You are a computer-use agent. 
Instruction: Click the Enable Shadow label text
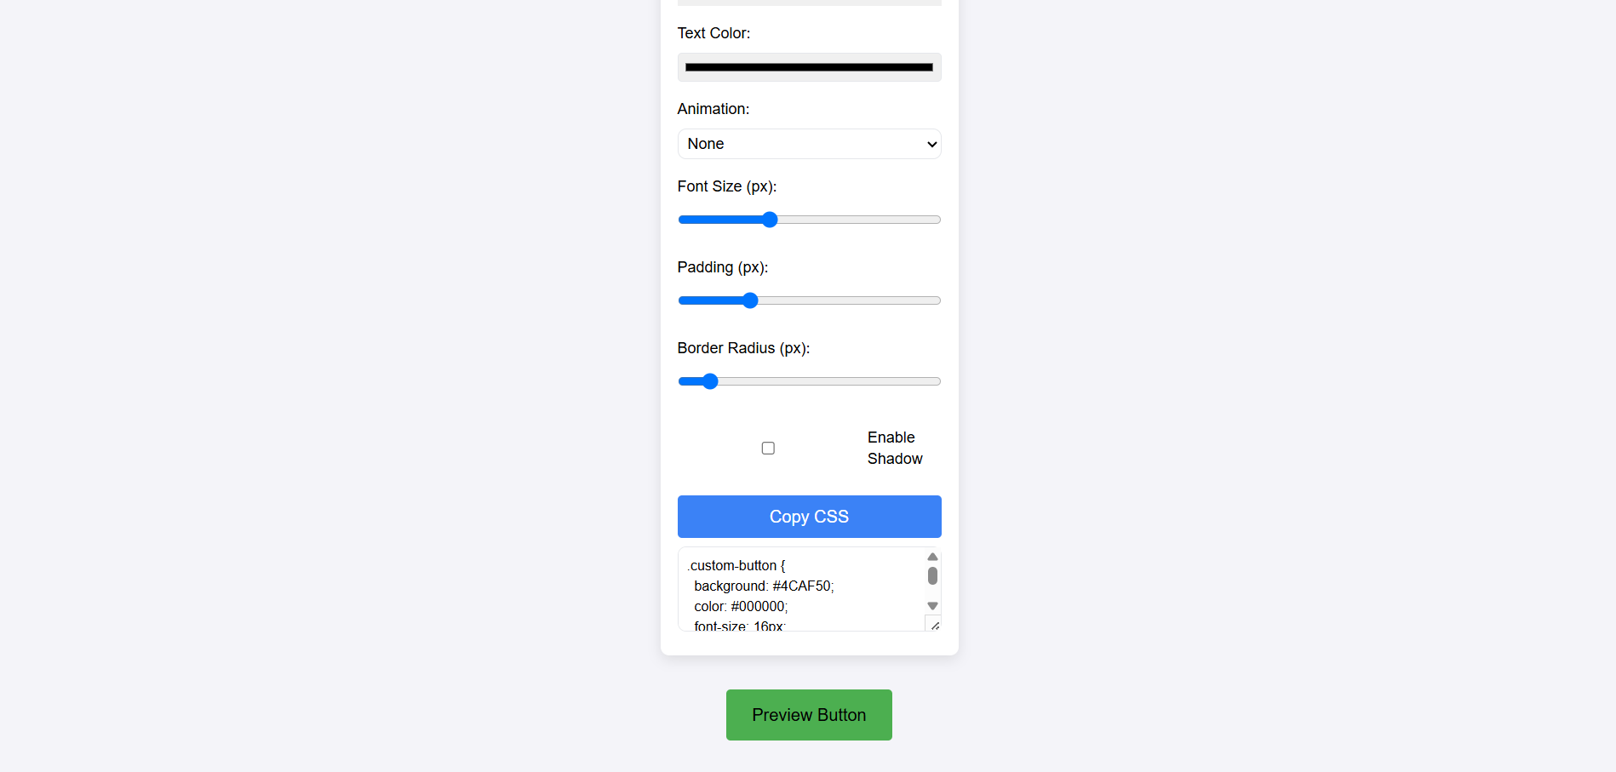894,448
